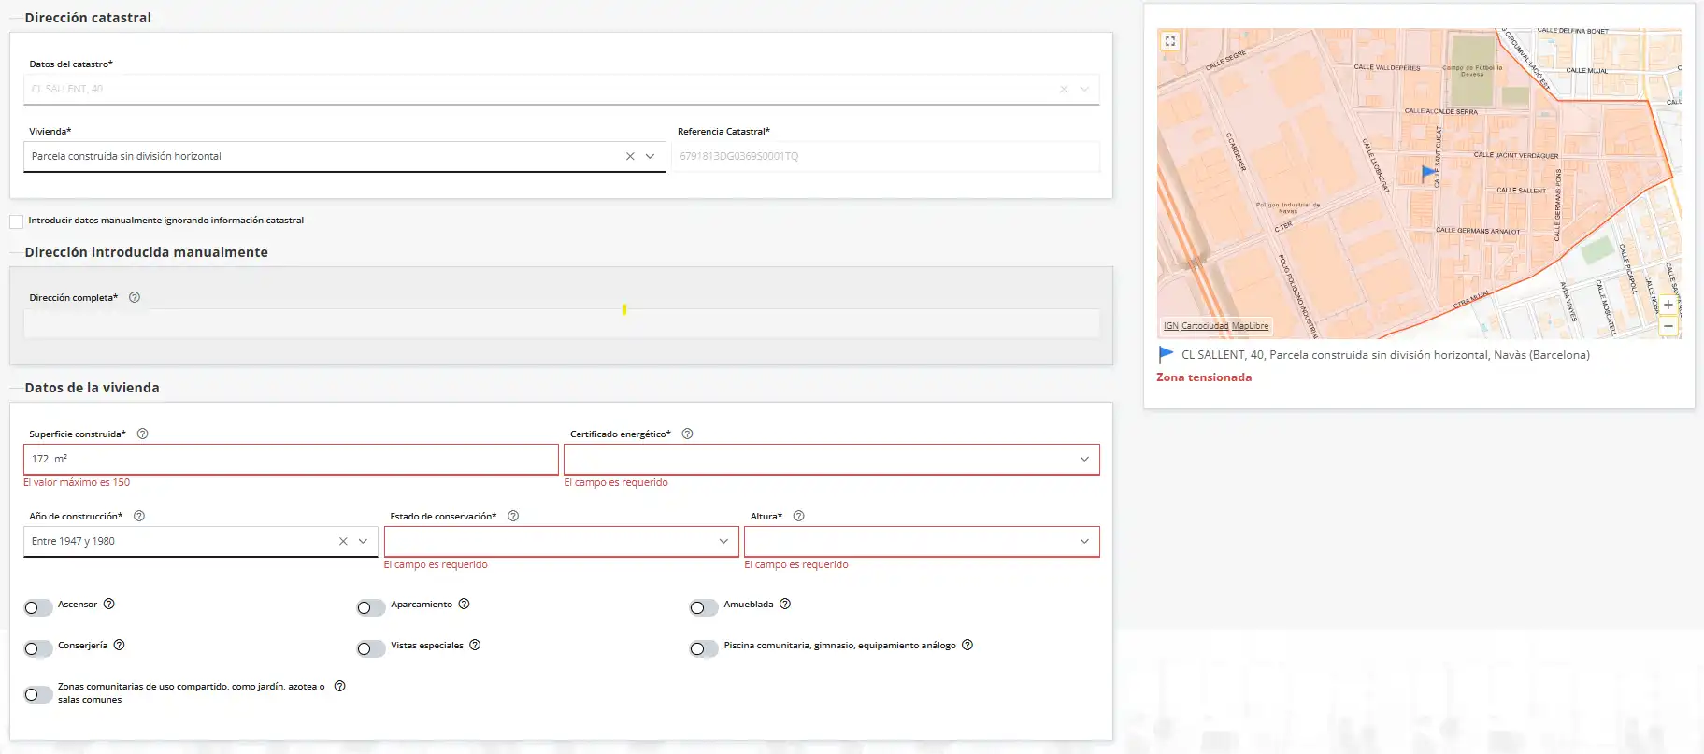Open the IGN attribution link
The height and width of the screenshot is (754, 1704).
(1170, 326)
